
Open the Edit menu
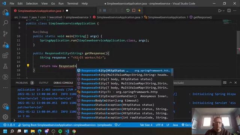[20, 3]
